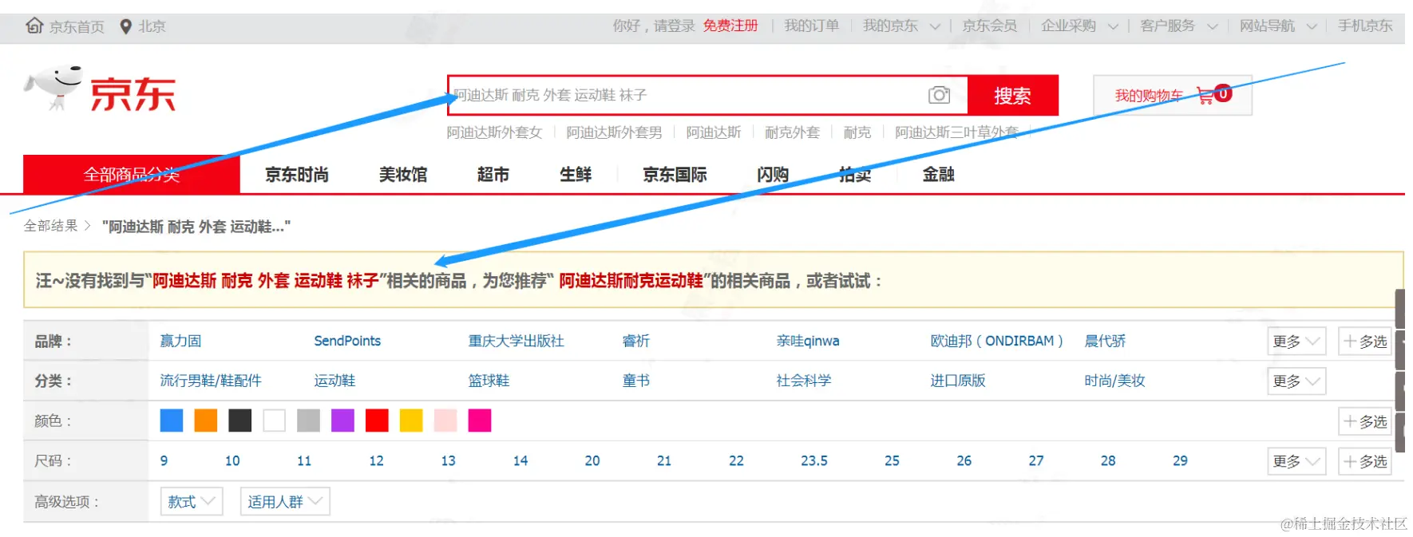This screenshot has width=1413, height=537.
Task: Open 我的购物车 cart button
Action: 1172,96
